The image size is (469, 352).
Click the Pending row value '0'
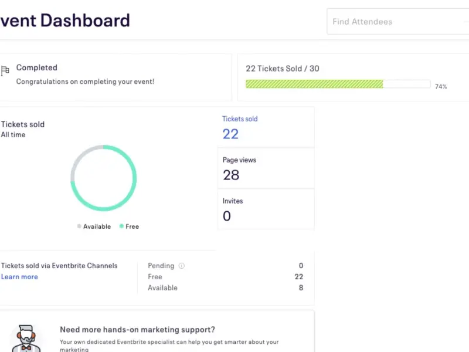[301, 266]
